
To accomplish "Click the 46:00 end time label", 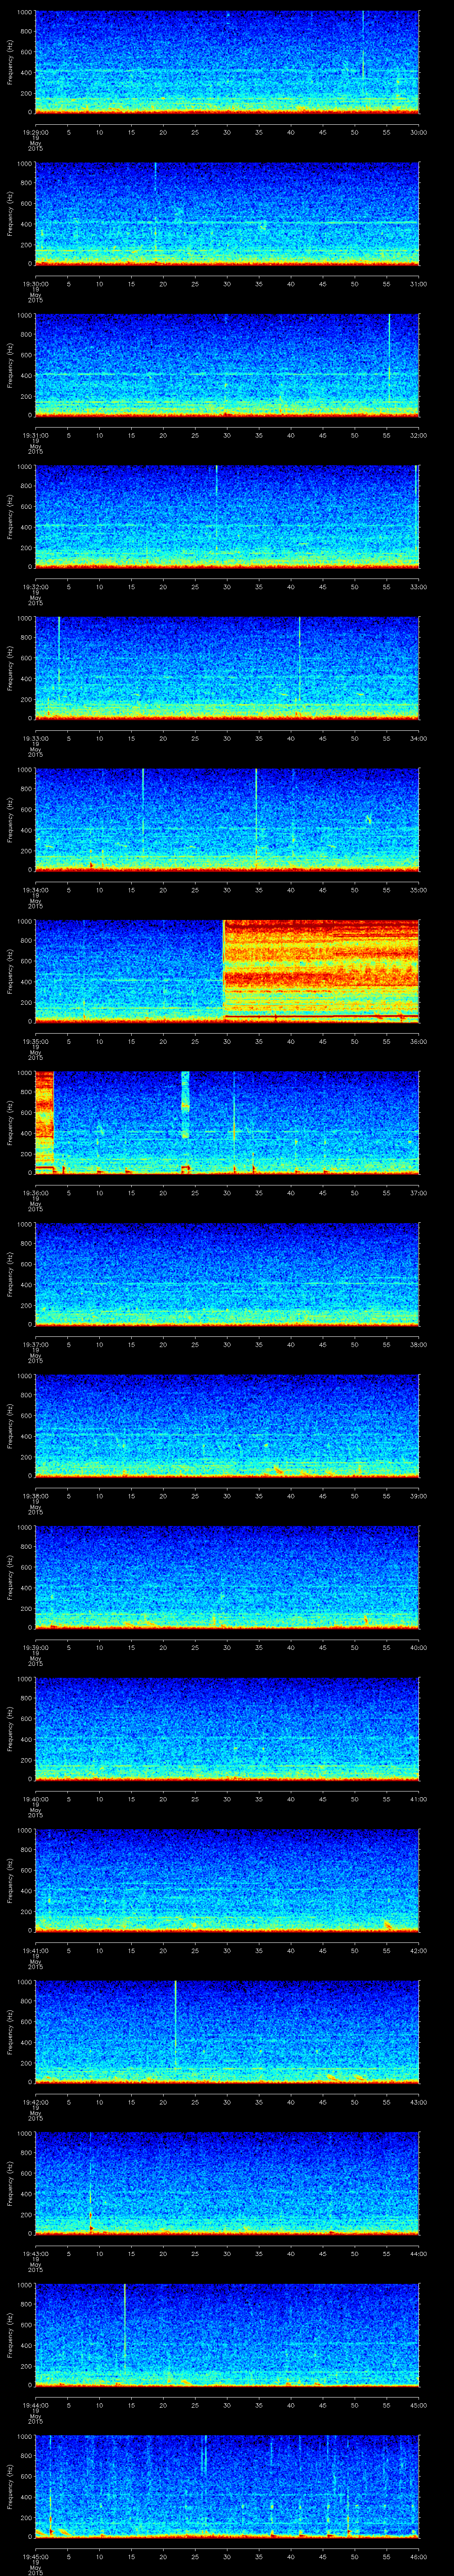I will coord(419,2555).
